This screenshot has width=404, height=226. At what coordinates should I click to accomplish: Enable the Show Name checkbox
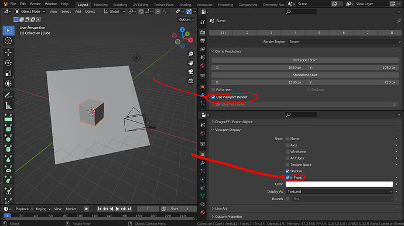click(x=287, y=139)
